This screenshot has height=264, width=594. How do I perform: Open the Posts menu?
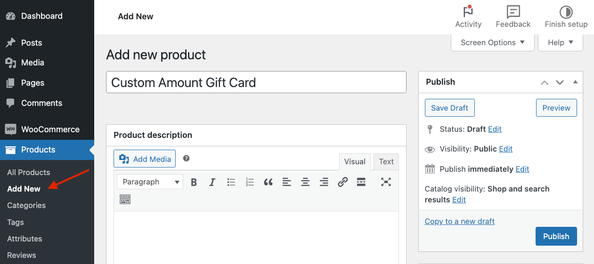tap(47, 43)
